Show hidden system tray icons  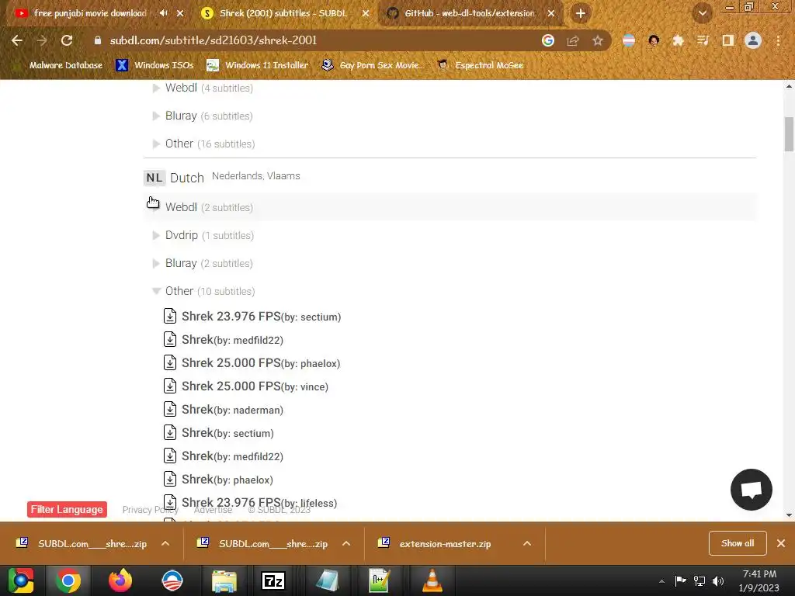pos(661,581)
